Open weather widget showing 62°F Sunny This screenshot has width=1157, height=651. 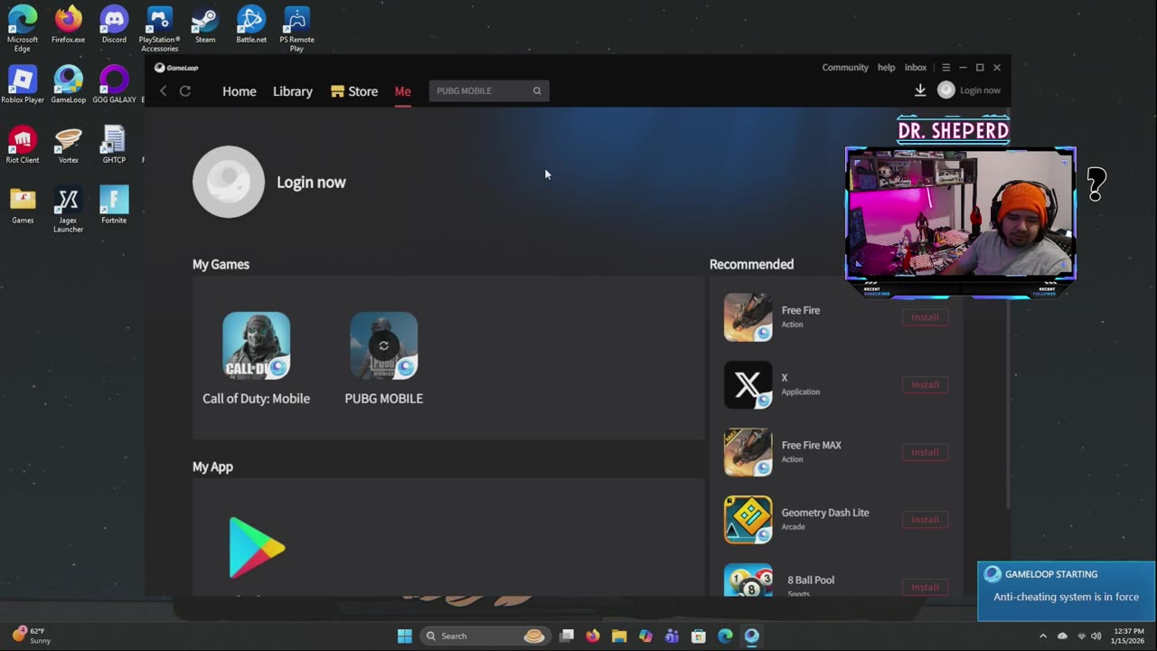click(32, 636)
